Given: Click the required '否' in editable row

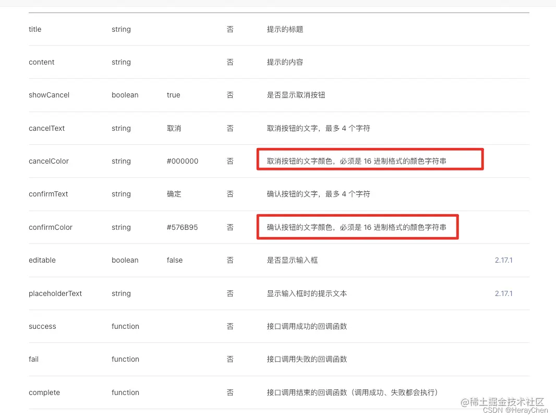Looking at the screenshot, I should (x=230, y=261).
